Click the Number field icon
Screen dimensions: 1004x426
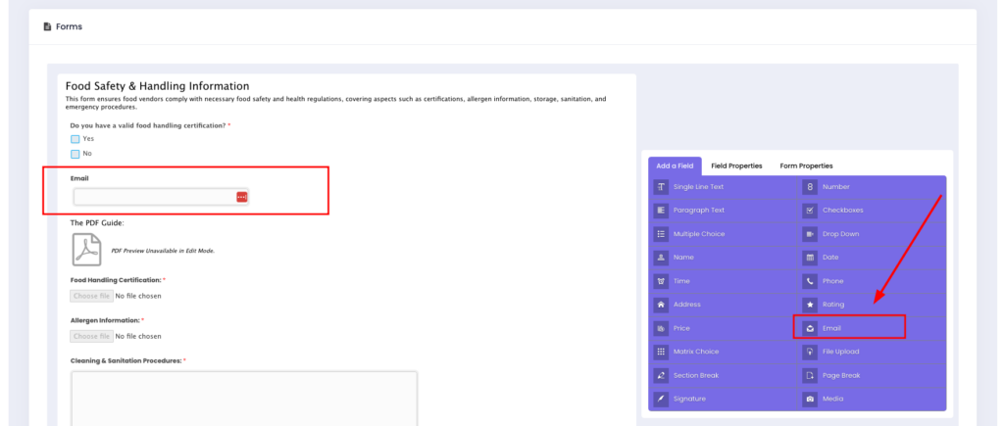pos(810,187)
